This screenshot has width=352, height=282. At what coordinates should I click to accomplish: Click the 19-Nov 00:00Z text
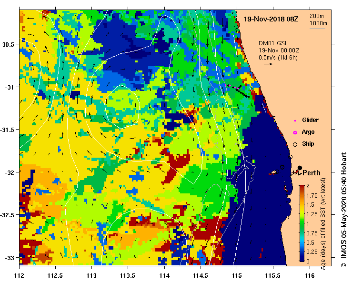click(x=279, y=50)
